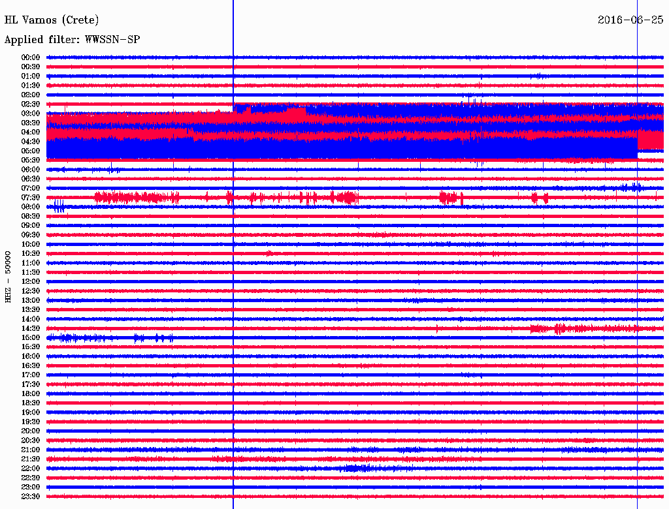Select the 10:30 time label

(31, 254)
